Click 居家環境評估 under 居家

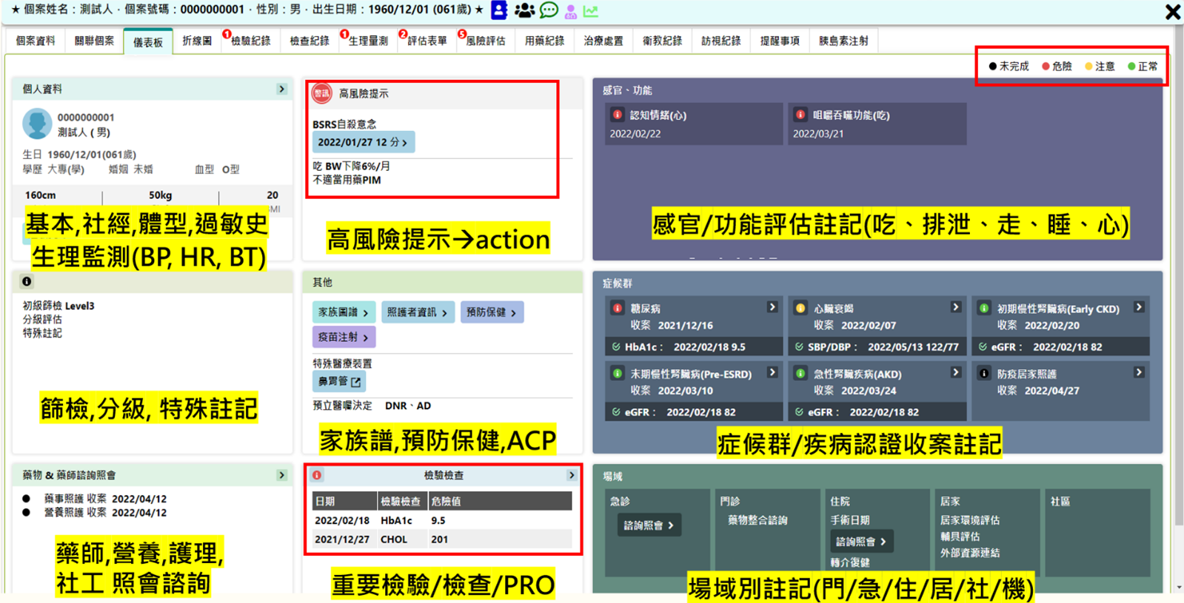coord(970,520)
